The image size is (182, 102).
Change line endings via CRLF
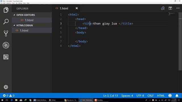[150, 96]
